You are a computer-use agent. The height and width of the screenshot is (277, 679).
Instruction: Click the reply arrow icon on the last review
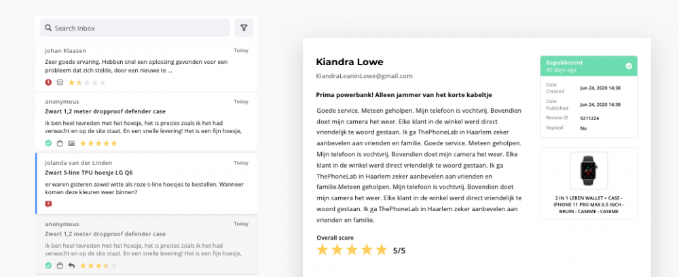coord(71,265)
